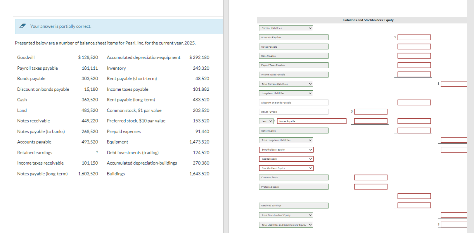Click the 'Debt investments (trading)' label
Screen dimensions: 474x233
133,153
